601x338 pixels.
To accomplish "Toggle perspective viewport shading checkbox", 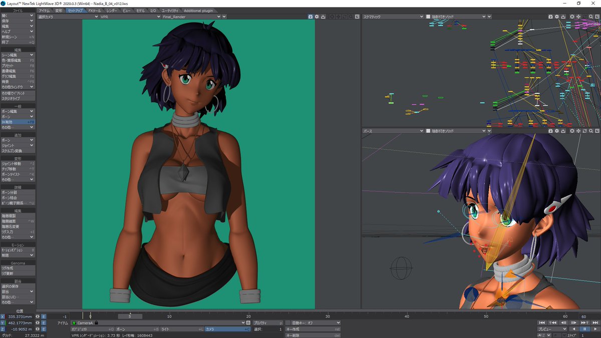I will pyautogui.click(x=428, y=131).
